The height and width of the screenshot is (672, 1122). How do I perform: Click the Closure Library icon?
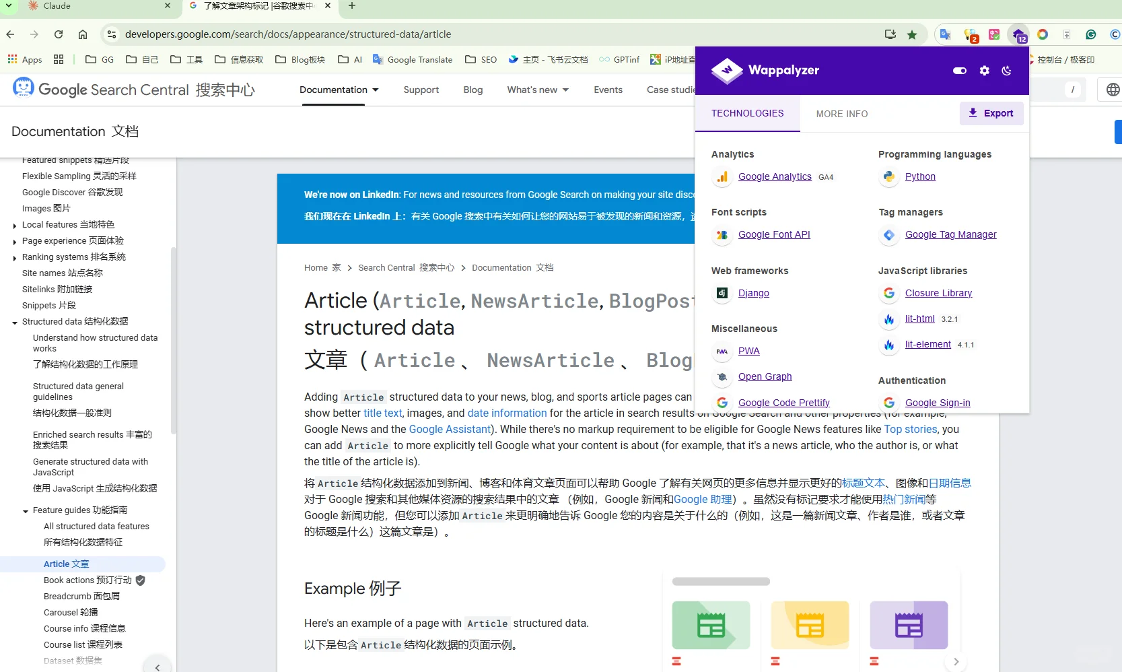click(889, 293)
